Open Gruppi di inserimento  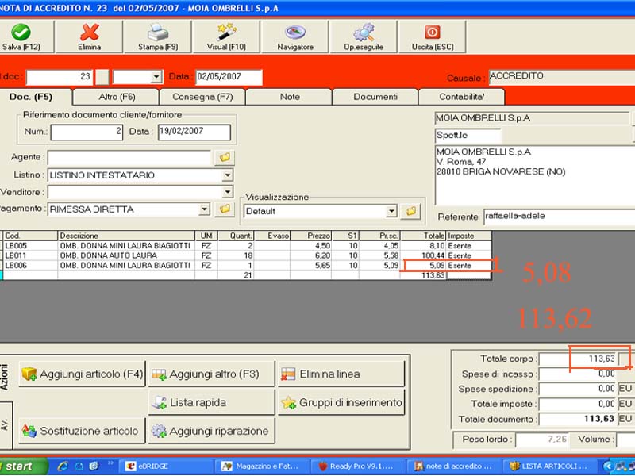(x=341, y=402)
